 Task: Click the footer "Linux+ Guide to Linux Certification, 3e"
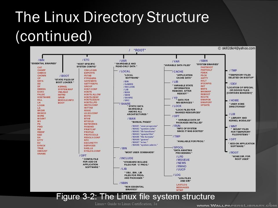[x=126, y=204]
